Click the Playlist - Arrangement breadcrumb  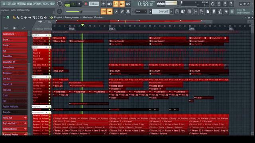click(x=67, y=17)
